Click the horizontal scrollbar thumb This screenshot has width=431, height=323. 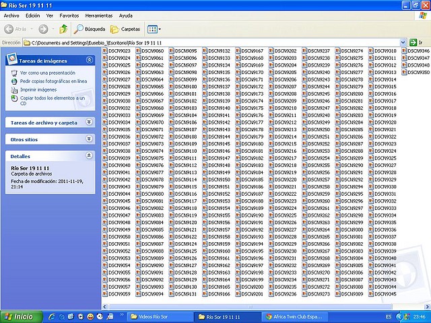pyautogui.click(x=250, y=307)
